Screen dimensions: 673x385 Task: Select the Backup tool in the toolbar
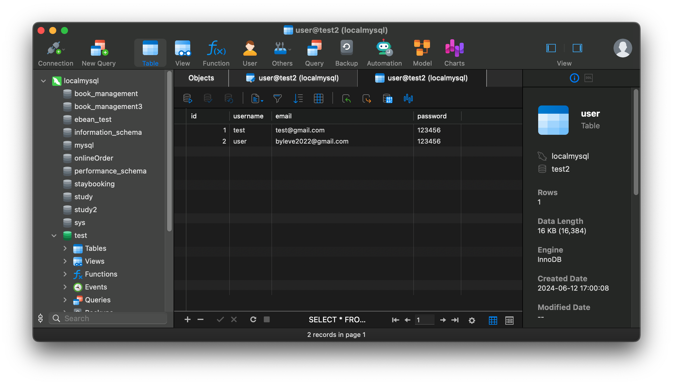[x=346, y=53]
